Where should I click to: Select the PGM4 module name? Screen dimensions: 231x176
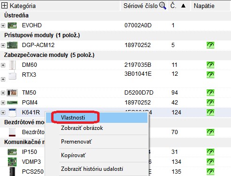(x=30, y=103)
